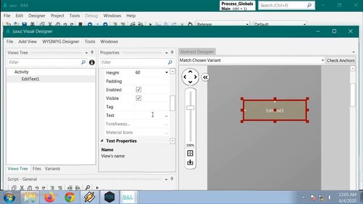Open the Match Chosen Variant dropdown
The width and height of the screenshot is (363, 204).
(x=323, y=60)
